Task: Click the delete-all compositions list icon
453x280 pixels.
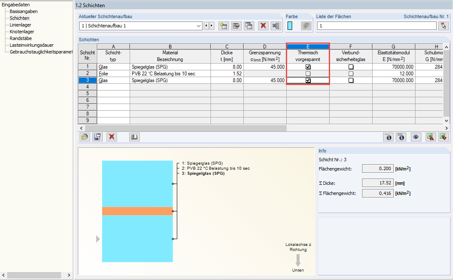Action: point(276,26)
